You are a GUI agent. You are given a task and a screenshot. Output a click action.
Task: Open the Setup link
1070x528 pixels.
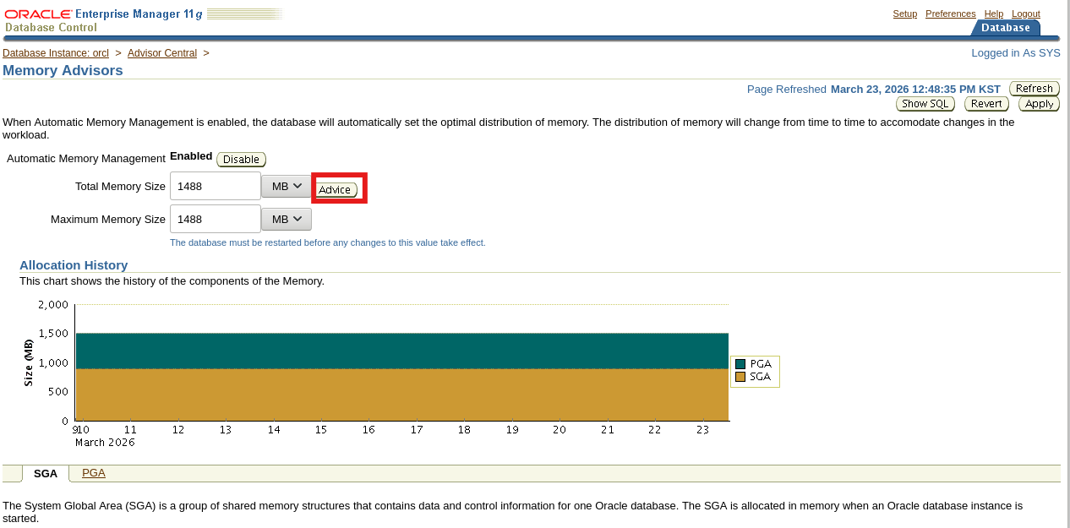coord(905,14)
